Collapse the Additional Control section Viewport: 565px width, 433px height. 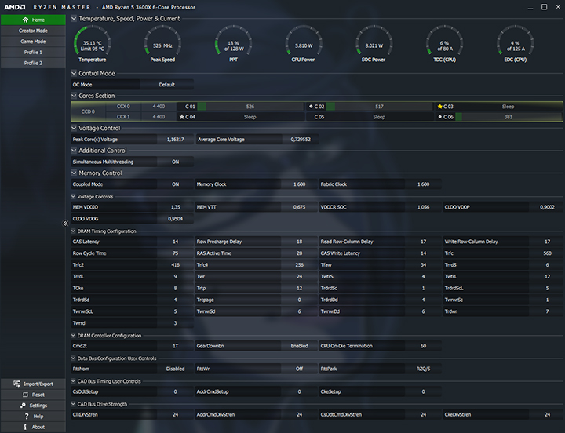74,151
